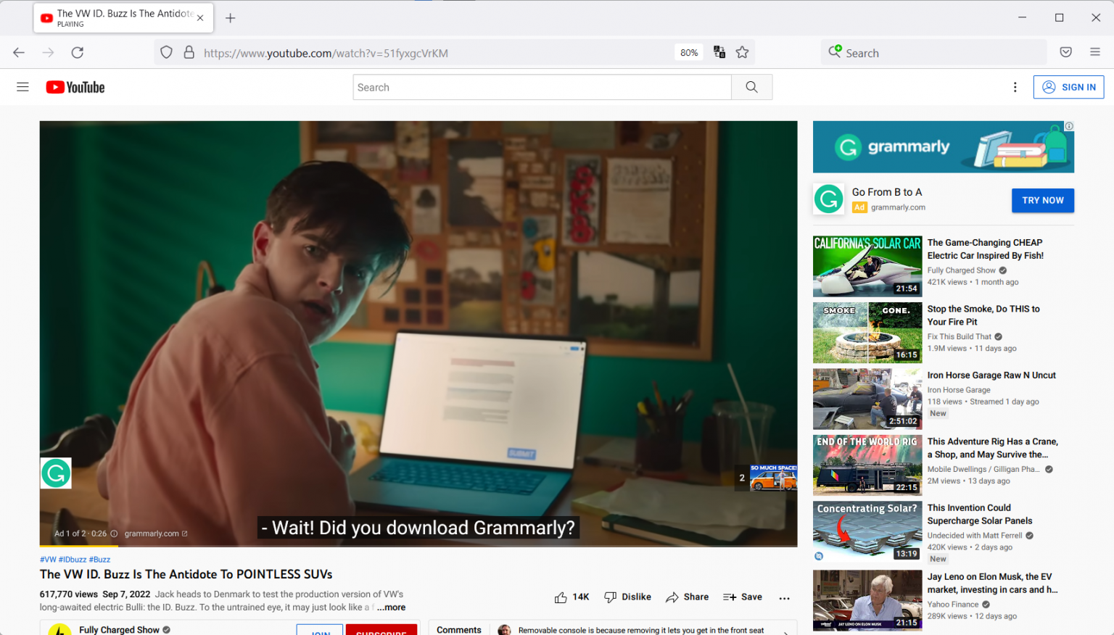Click the YouTube logo
This screenshot has width=1114, height=635.
(x=75, y=87)
